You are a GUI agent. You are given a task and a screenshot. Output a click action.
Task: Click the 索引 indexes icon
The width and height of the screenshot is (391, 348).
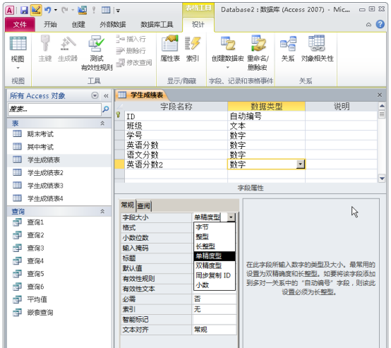click(193, 49)
